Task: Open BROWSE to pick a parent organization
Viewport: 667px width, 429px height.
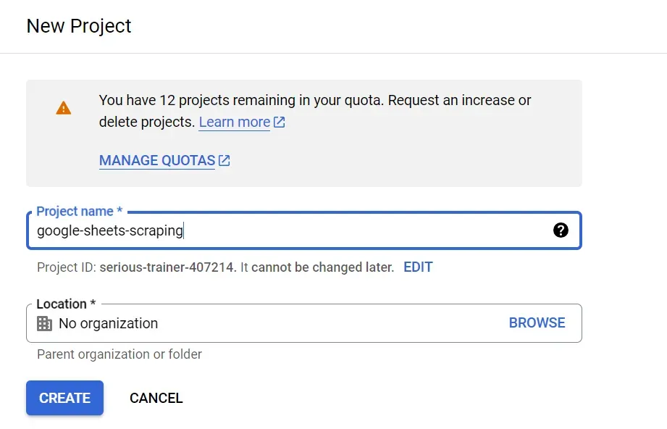Action: tap(537, 322)
